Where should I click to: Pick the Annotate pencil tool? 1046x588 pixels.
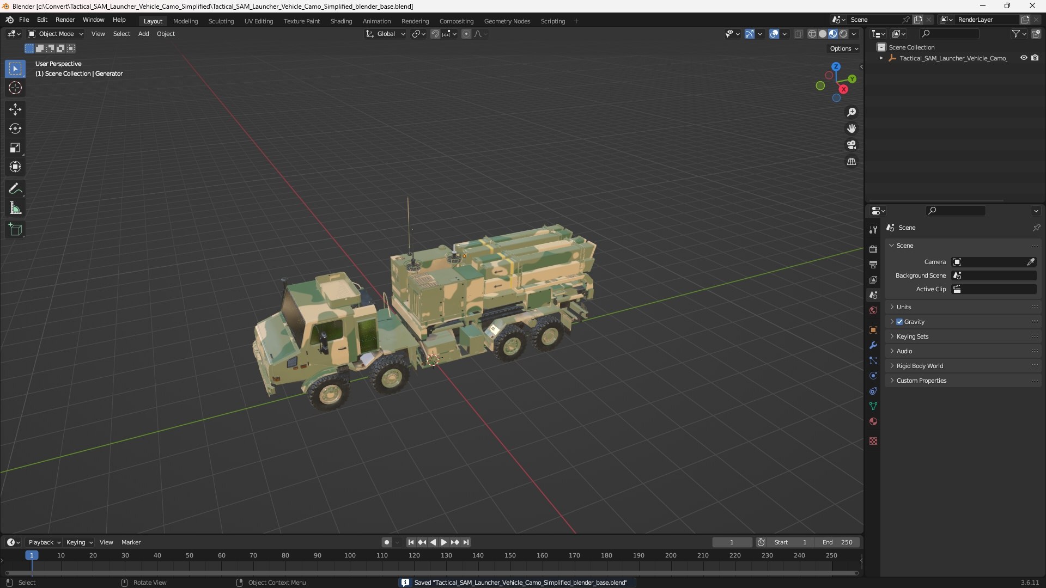pyautogui.click(x=15, y=188)
